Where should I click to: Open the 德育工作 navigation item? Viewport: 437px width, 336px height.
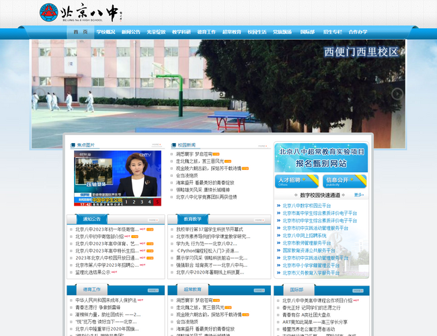pyautogui.click(x=206, y=32)
